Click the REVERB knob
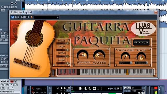This screenshot has width=167, height=94. [x=82, y=55]
